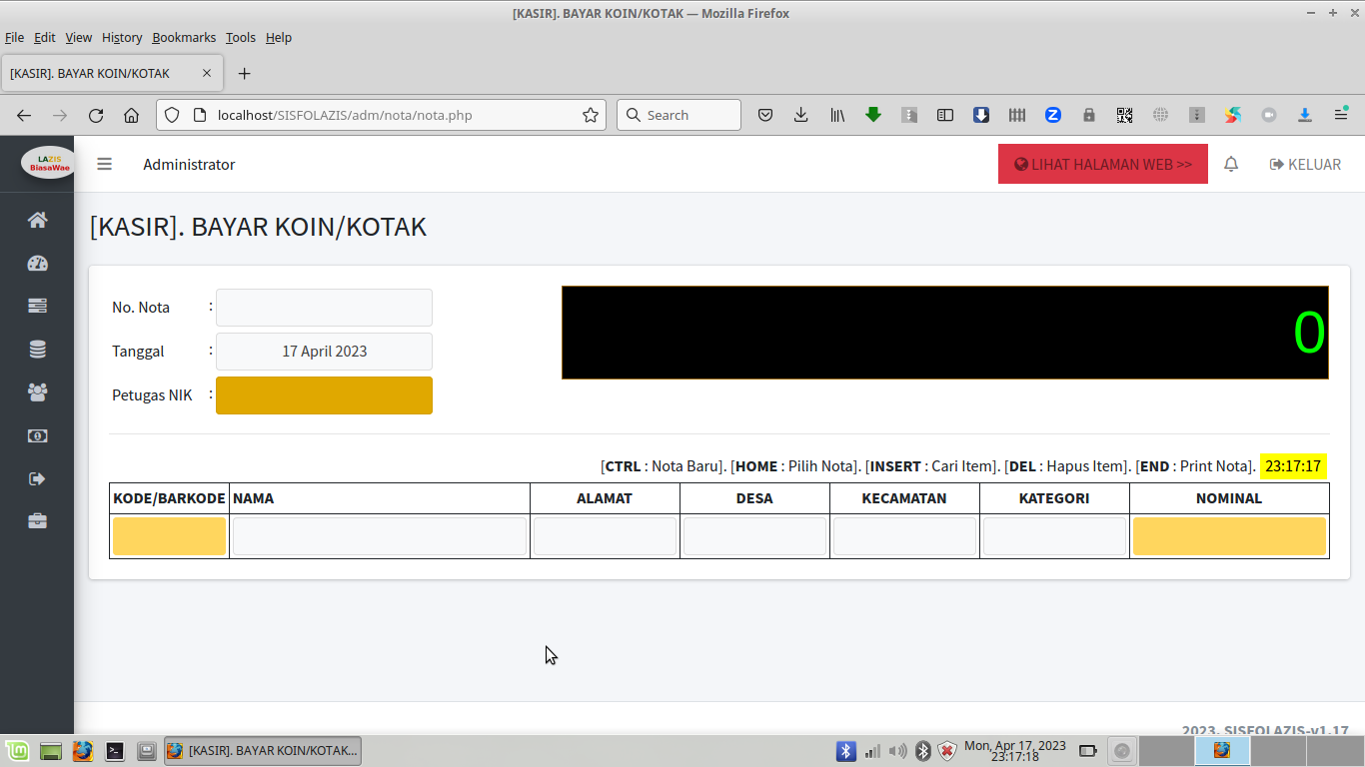Viewport: 1365px width, 767px height.
Task: Click the LAZIS BiasaWae logo
Action: (x=49, y=164)
